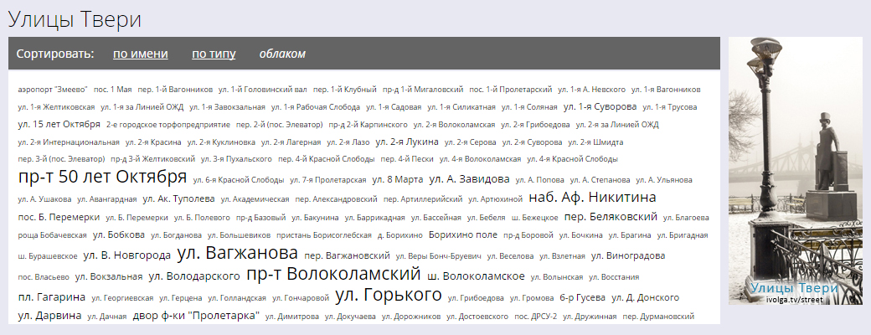Screen dimensions: 871x335
Task: Open the ул. 1-й Головинский вал link
Action: click(263, 90)
